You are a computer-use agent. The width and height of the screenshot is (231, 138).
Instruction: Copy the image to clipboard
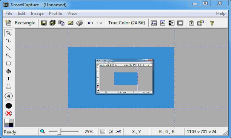(x=61, y=23)
